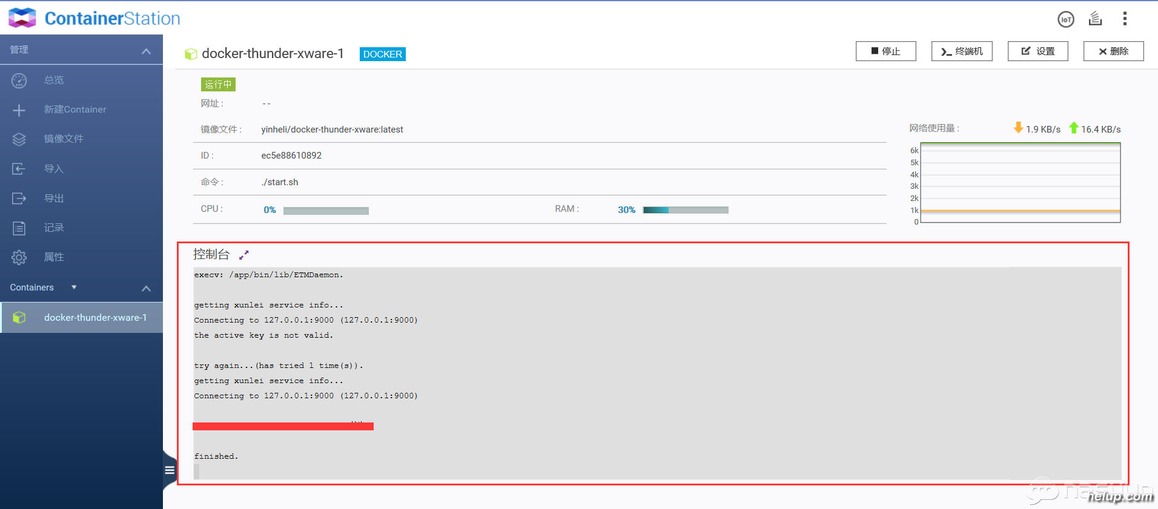Click the container ID ec5e88610892

click(291, 156)
